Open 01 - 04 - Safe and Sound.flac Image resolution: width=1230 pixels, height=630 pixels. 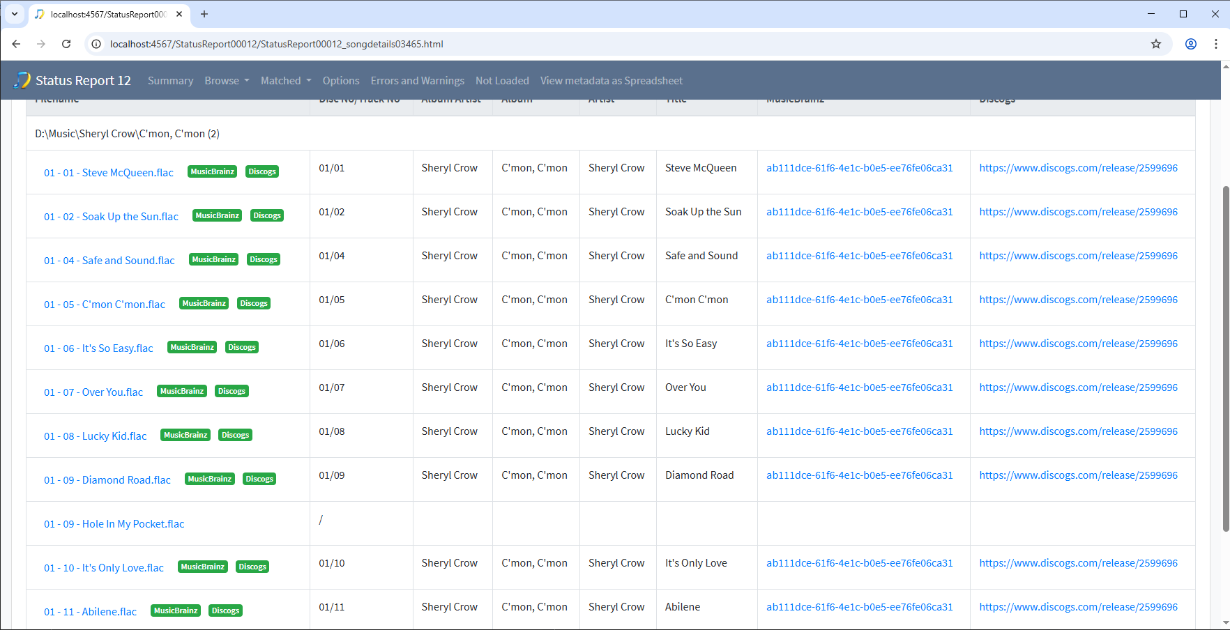click(x=109, y=261)
